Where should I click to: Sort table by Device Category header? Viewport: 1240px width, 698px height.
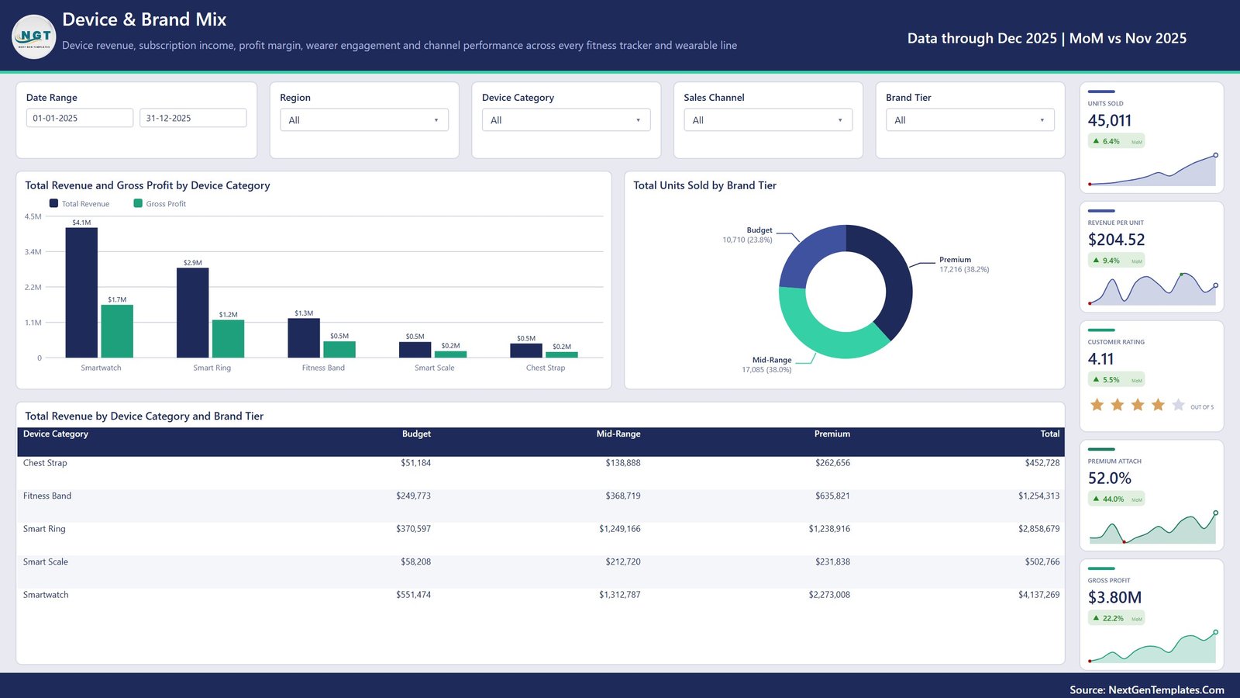(56, 434)
